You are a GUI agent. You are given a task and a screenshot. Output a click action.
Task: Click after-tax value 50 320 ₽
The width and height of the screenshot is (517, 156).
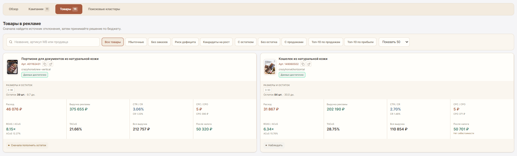pos(204,129)
